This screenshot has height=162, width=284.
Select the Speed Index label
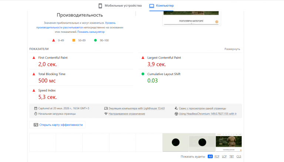pos(47,90)
